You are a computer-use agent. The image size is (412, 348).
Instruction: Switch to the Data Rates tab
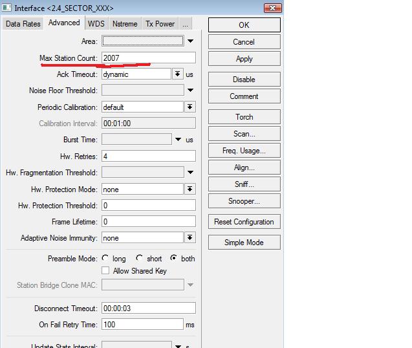point(23,24)
